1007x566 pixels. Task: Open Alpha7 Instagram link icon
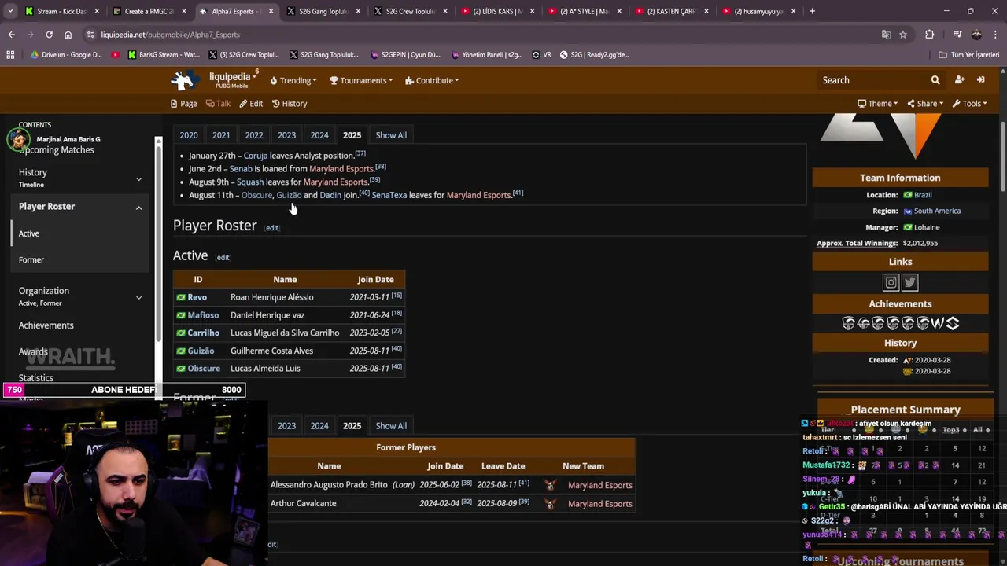(x=891, y=282)
